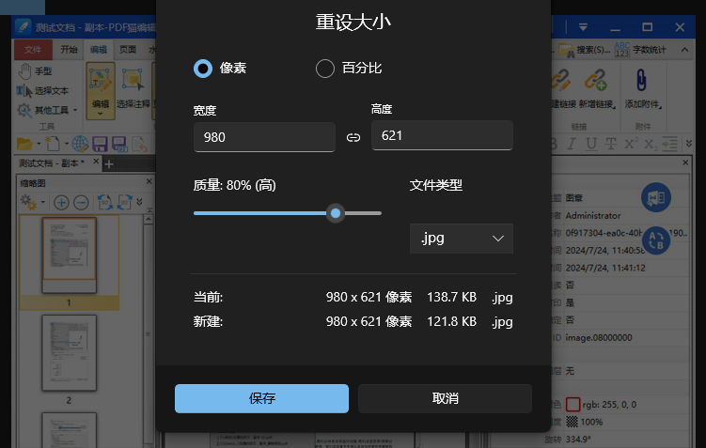Zoom in thumbnails with plus icon
This screenshot has width=706, height=448.
point(61,202)
